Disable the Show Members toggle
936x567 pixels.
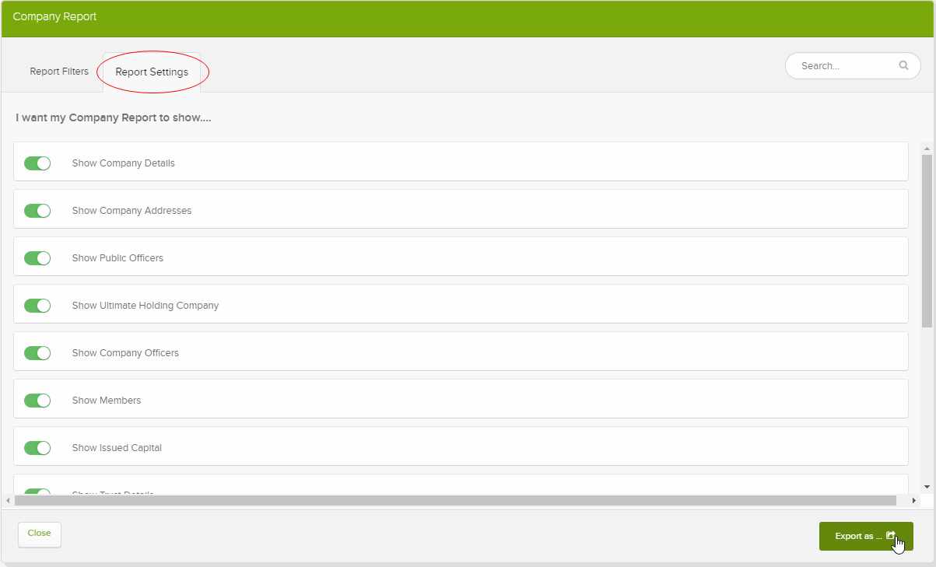coord(37,401)
